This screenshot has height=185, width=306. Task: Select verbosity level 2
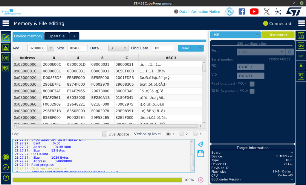pyautogui.click(x=182, y=134)
